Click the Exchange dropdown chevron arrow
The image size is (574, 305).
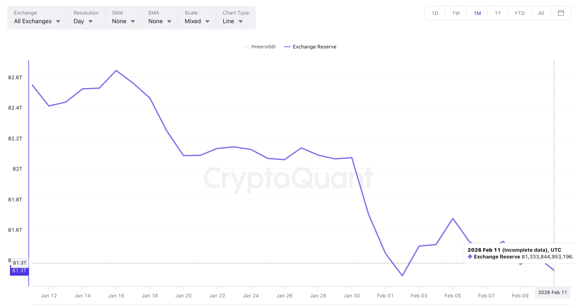[58, 21]
